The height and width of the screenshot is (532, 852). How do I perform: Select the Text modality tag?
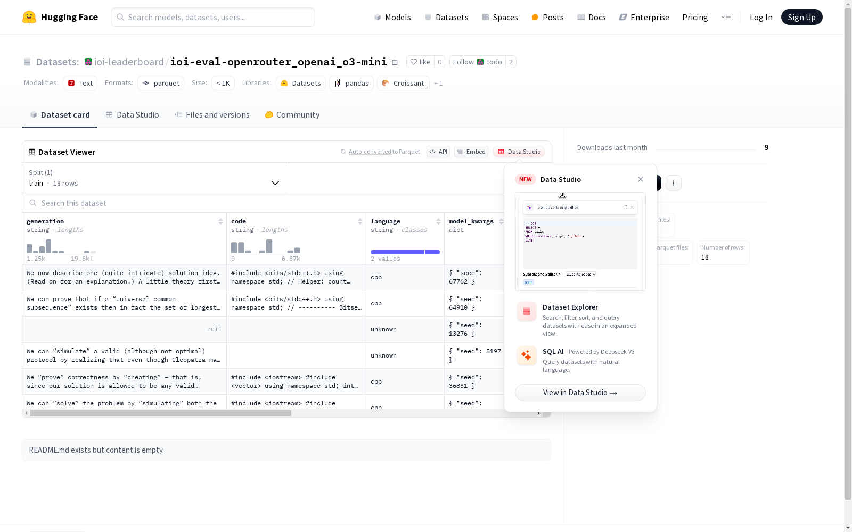click(80, 83)
